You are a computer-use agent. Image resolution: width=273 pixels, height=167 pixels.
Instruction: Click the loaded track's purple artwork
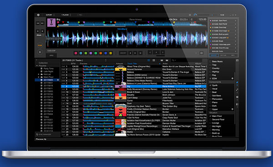(x=51, y=22)
